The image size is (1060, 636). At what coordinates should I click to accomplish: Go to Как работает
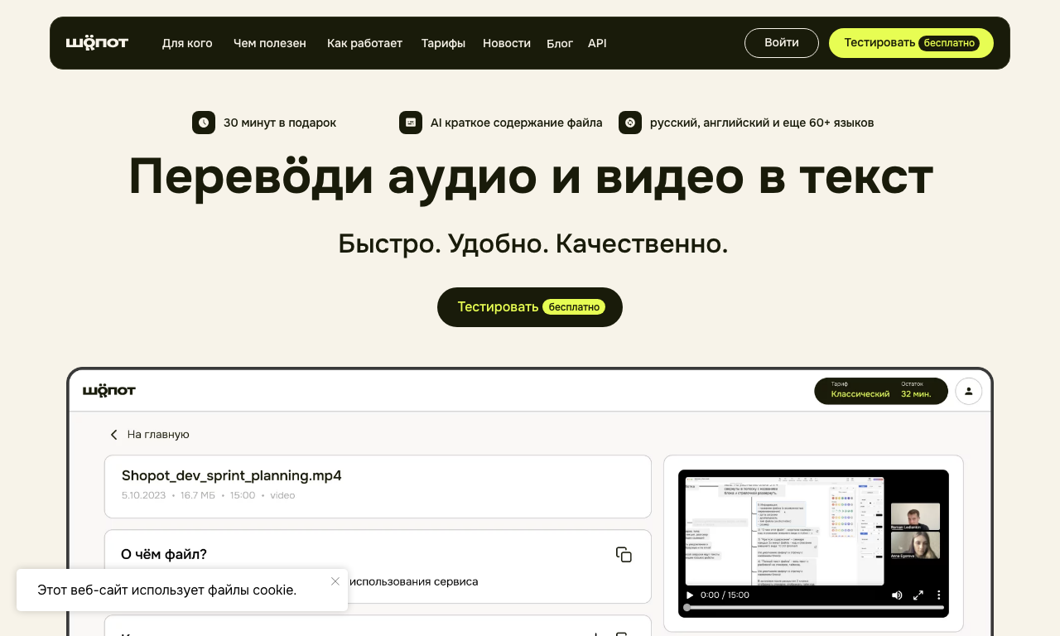tap(364, 43)
